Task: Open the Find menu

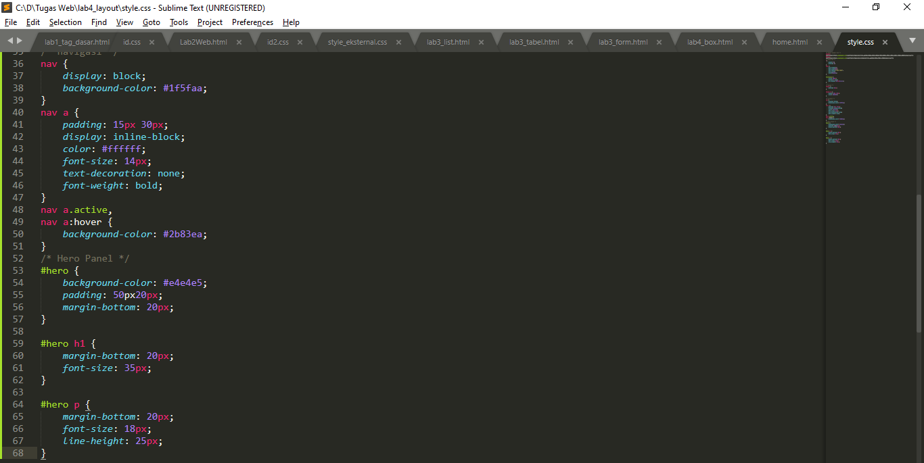Action: click(x=99, y=22)
